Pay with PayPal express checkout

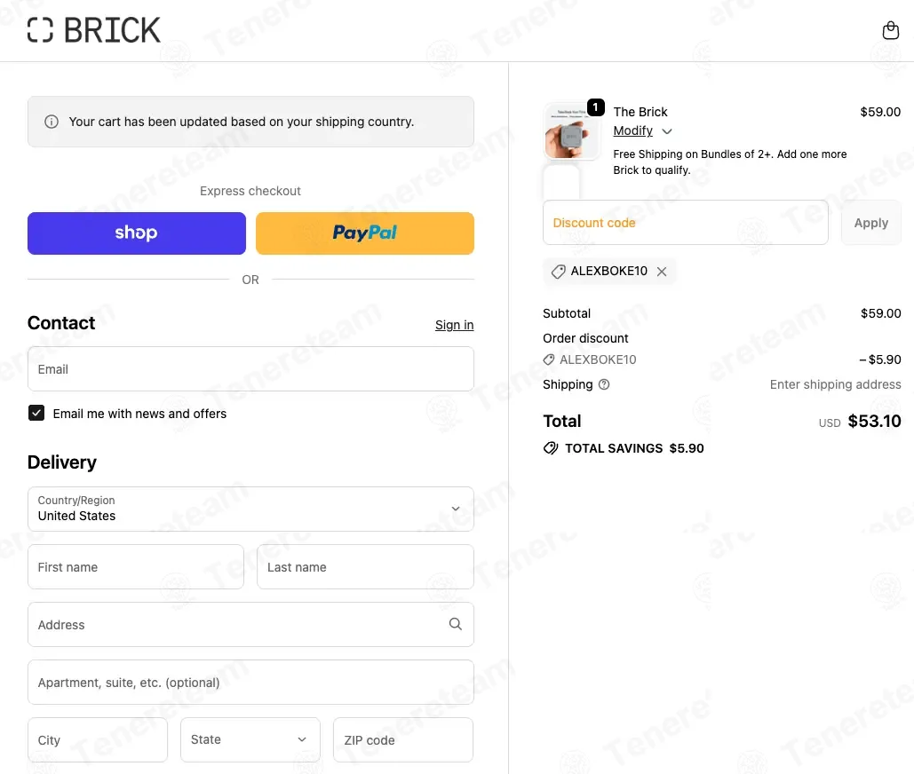pos(364,233)
